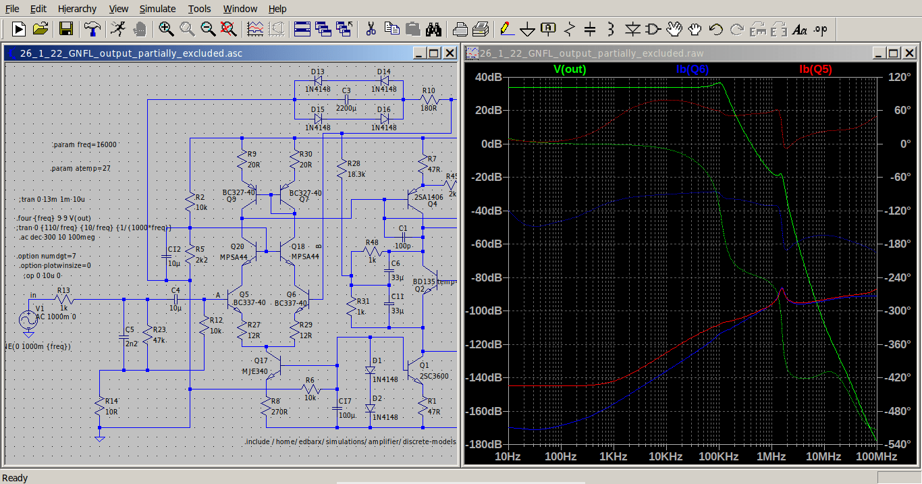Close all windows using the toolbar icon
The image size is (922, 484).
(x=345, y=29)
